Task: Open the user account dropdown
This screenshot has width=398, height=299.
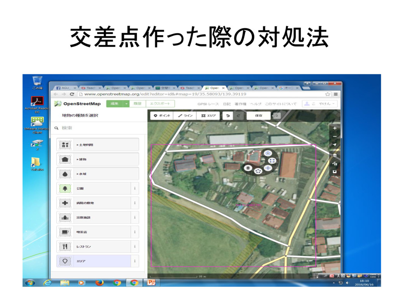Action: 319,104
